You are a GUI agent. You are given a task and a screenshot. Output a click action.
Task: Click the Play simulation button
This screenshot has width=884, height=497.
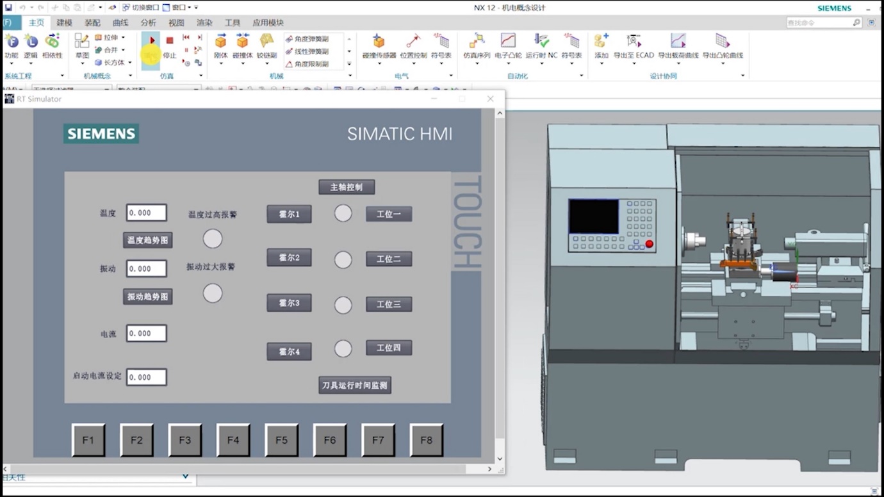(x=151, y=41)
